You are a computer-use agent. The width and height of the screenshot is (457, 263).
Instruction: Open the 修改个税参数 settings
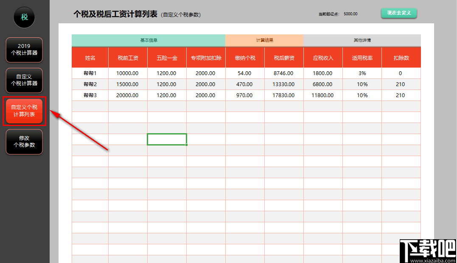(24, 142)
